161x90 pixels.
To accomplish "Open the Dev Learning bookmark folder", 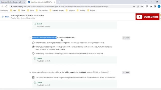I will pos(42,10).
